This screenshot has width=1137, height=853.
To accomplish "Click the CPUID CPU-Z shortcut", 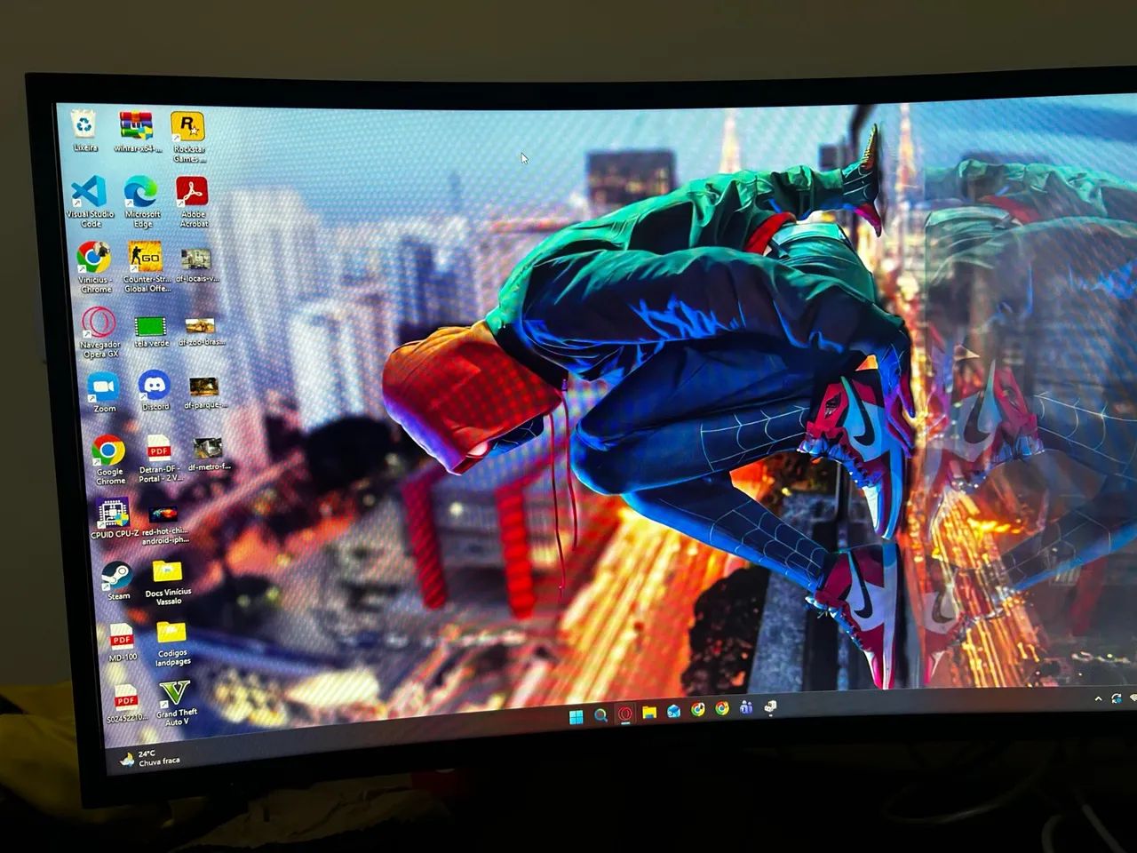I will coord(114,519).
